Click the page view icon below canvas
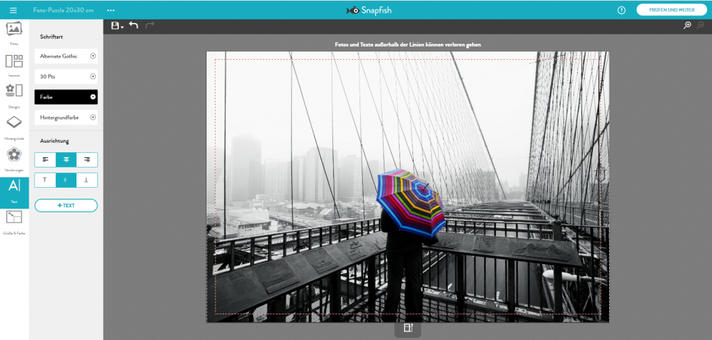 pyautogui.click(x=407, y=328)
